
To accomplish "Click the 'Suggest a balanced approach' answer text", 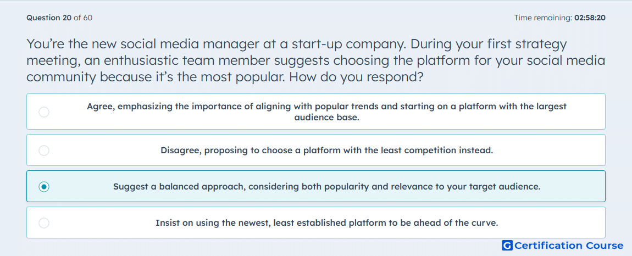I will point(326,187).
